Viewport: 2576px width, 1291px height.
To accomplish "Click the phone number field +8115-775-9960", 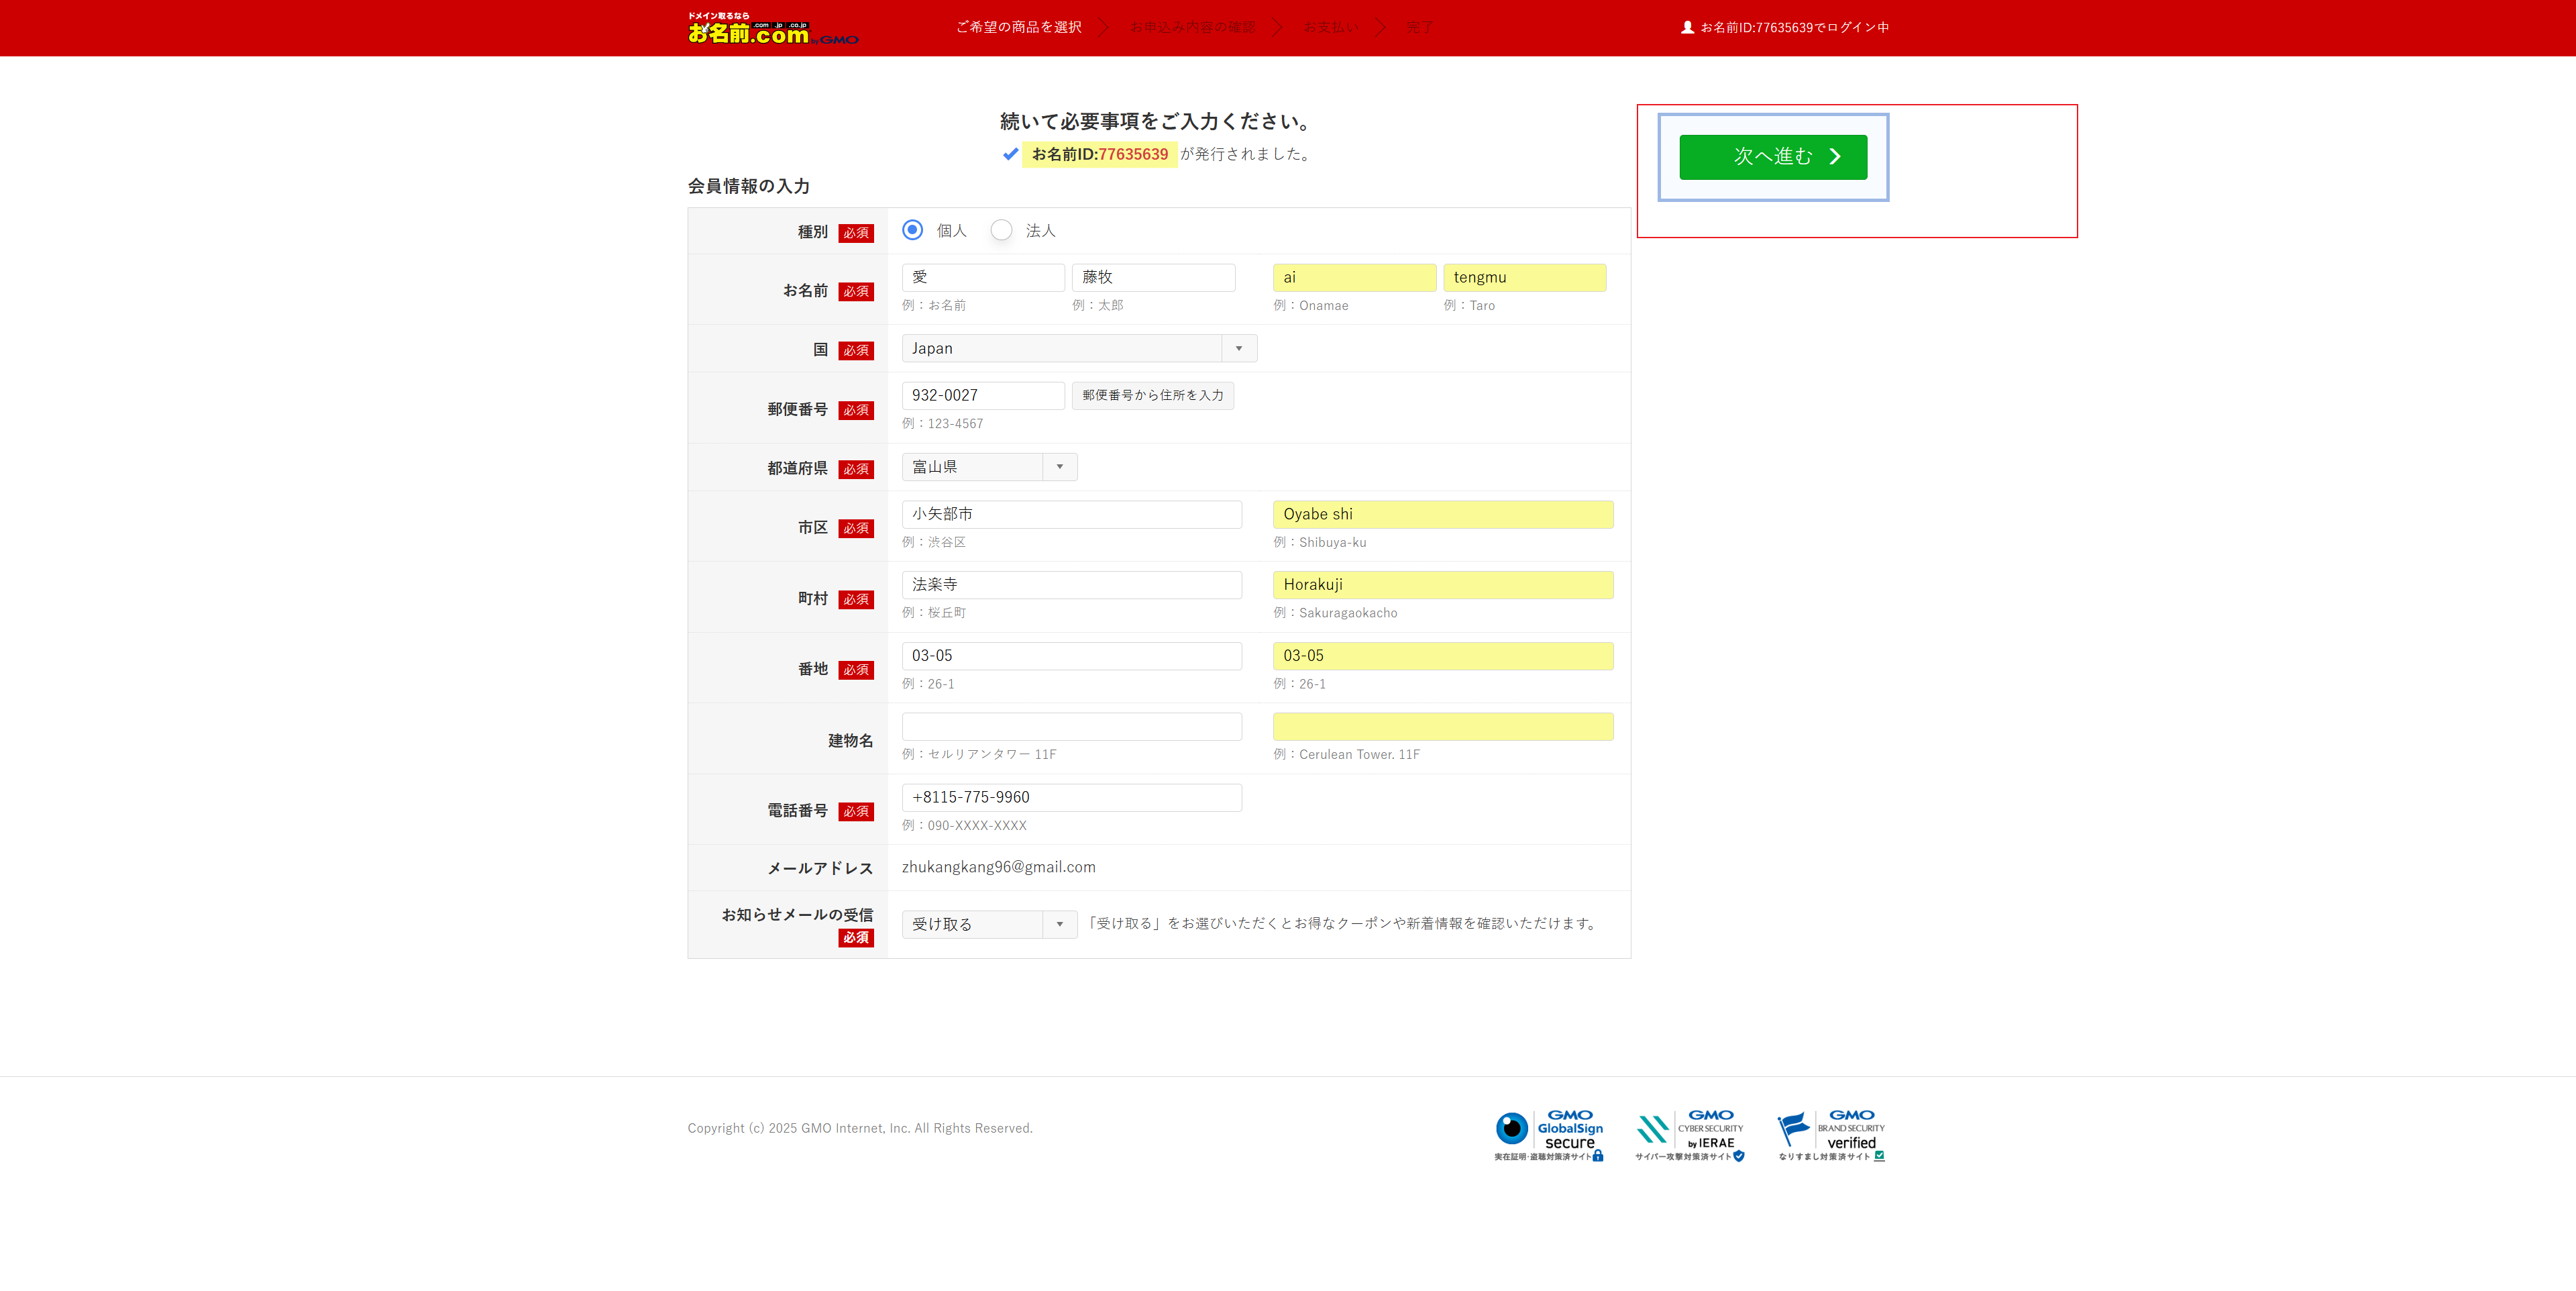I will click(x=1071, y=797).
